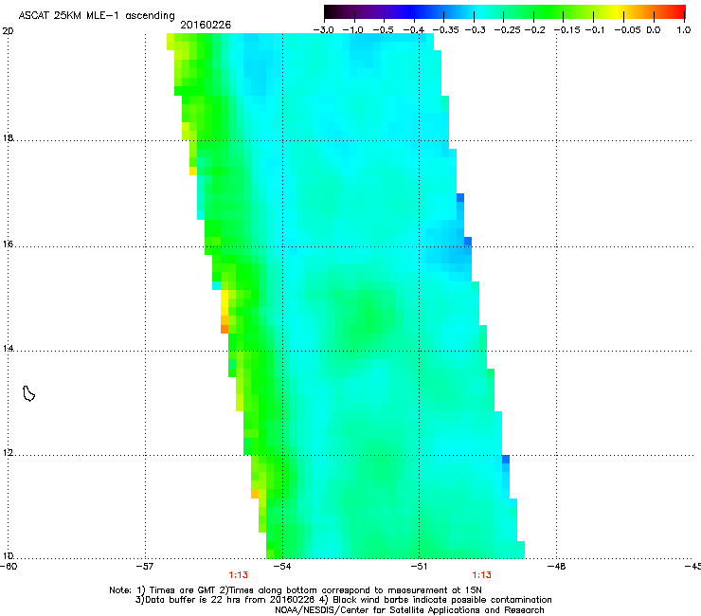Click the "Black wind barbs indicate possible contamination" note
701x616 pixels.
click(442, 600)
